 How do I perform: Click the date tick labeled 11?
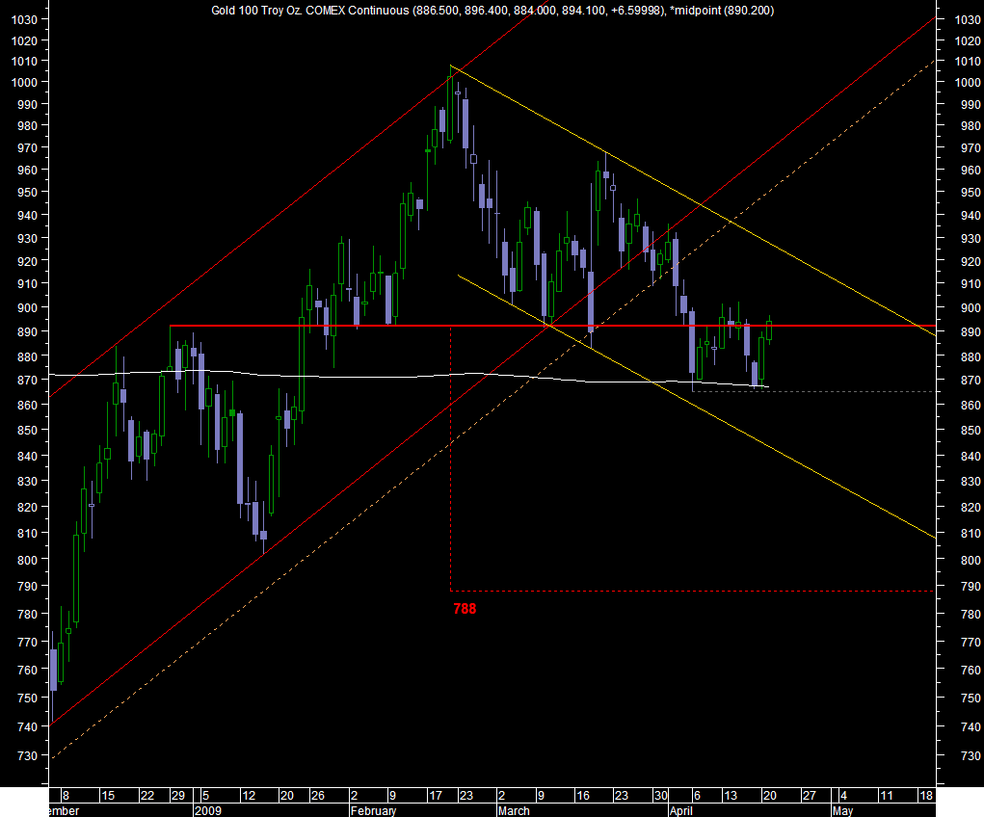point(886,796)
